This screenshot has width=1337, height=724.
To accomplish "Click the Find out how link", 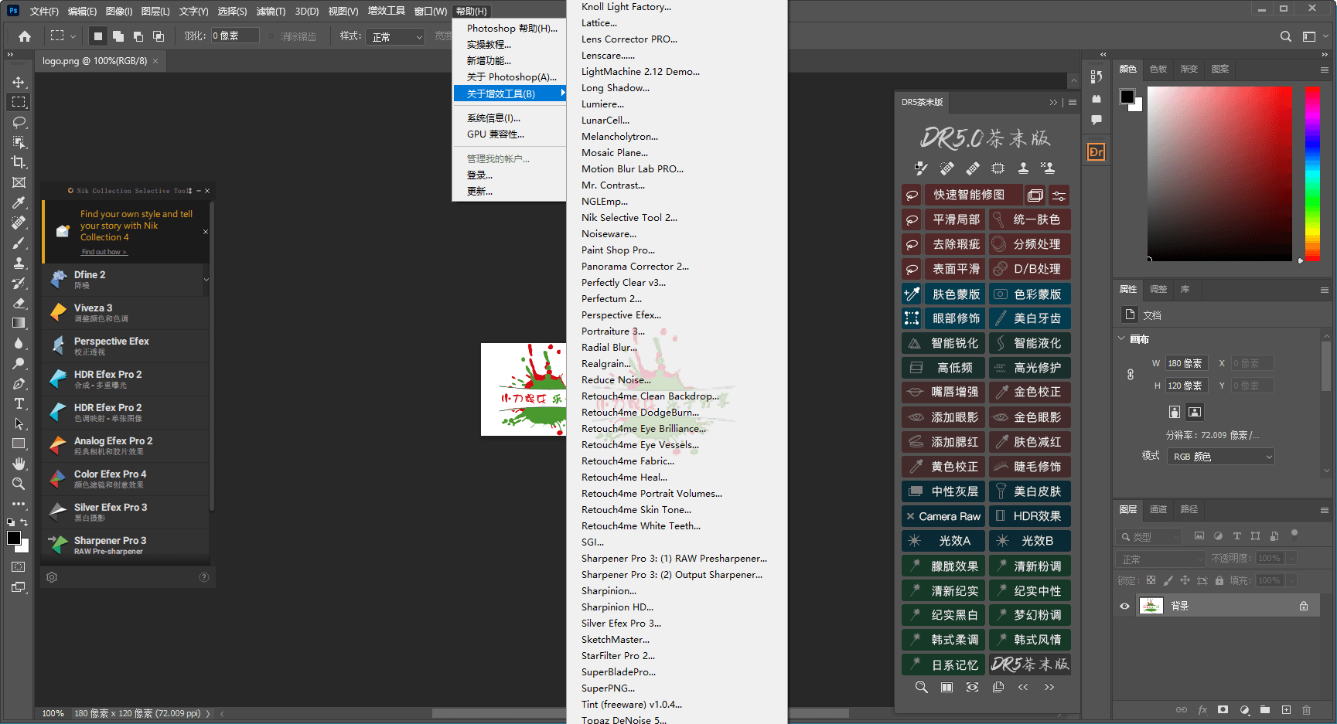I will coord(104,252).
